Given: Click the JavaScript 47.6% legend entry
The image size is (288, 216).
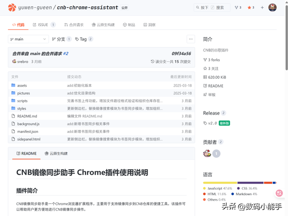Looking at the screenshot, I should (x=218, y=188).
